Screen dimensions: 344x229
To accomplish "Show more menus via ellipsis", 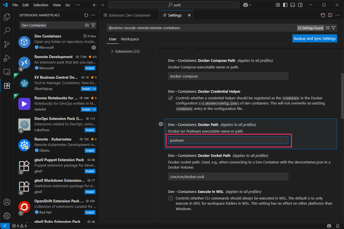I will 78,5.
